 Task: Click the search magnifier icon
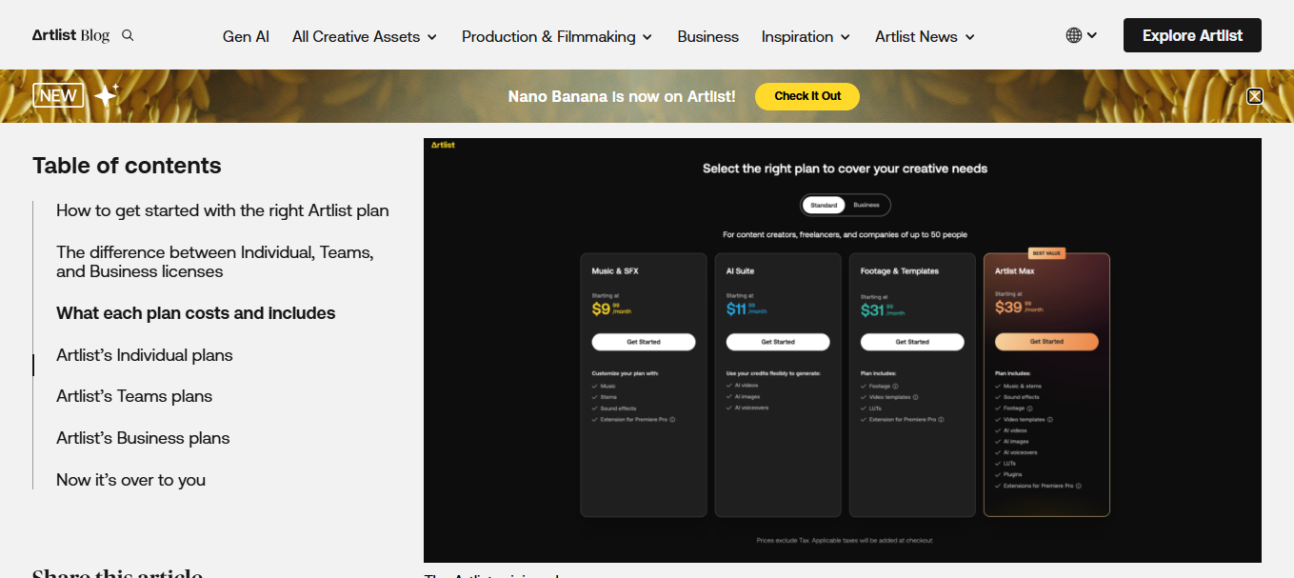[x=128, y=35]
